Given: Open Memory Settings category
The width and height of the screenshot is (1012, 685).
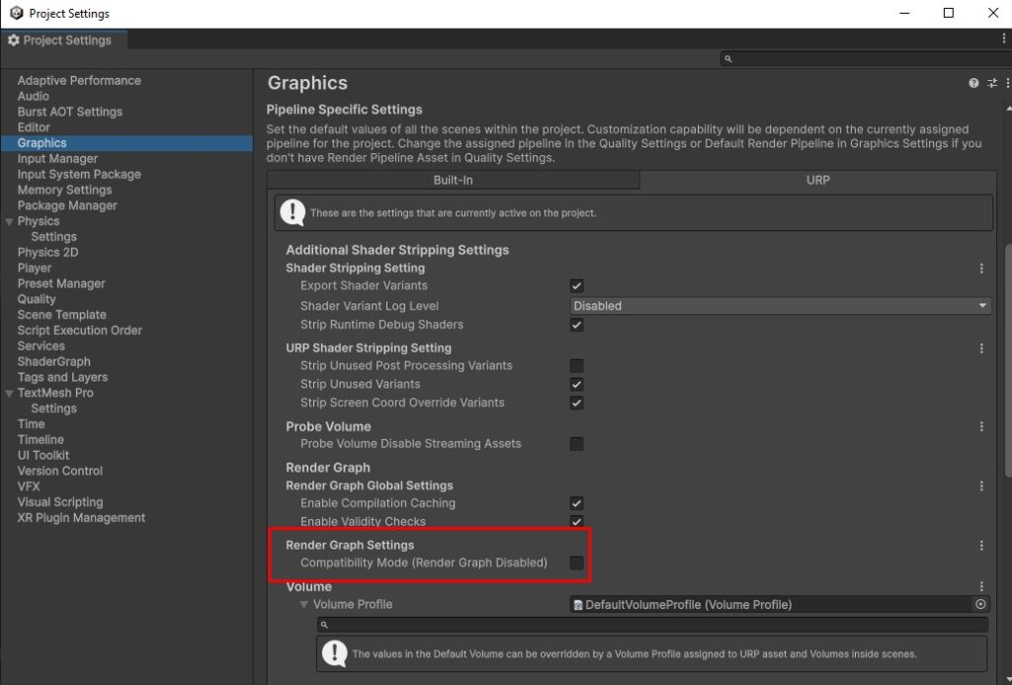Looking at the screenshot, I should tap(64, 190).
